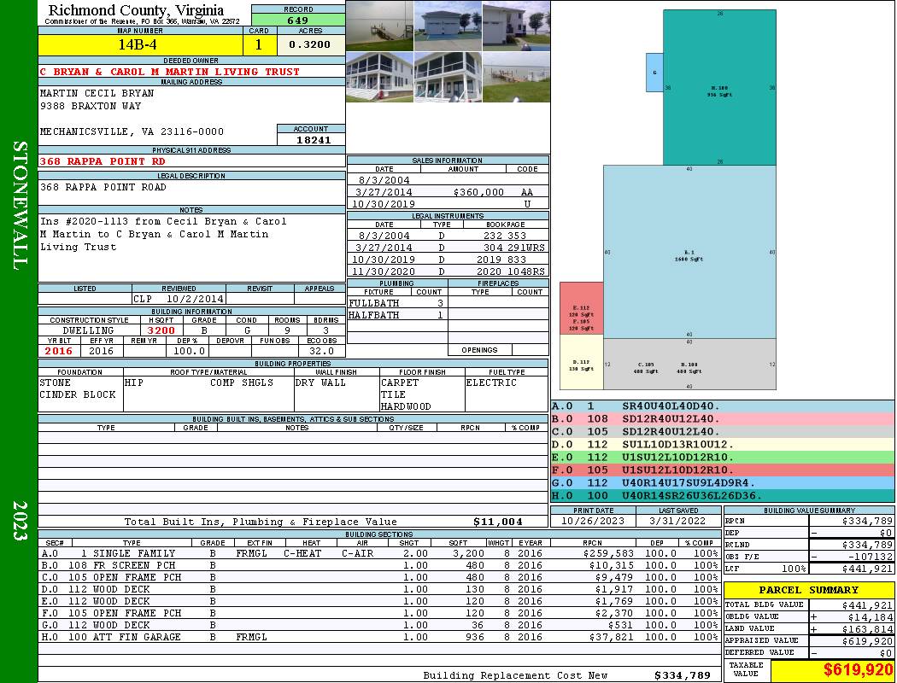This screenshot has height=683, width=897.
Task: Click building section row B.0 FR SCREEN PCH
Action: click(378, 565)
